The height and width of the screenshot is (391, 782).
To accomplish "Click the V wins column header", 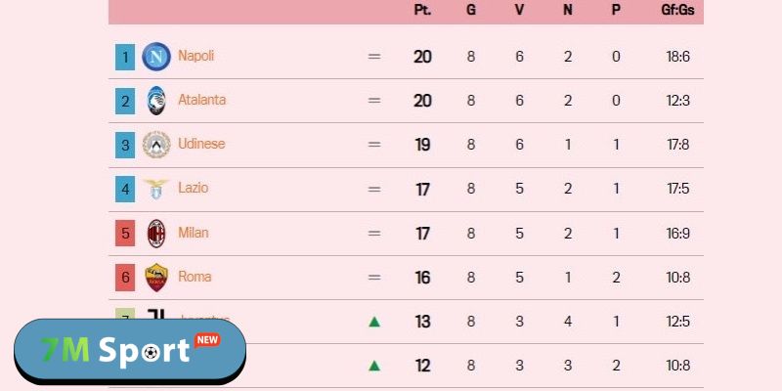I will [520, 10].
